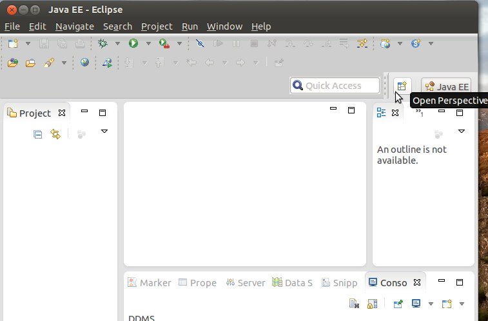Screen dimensions: 488x321
Task: Focus the Quick Access search field
Action: [x=335, y=86]
